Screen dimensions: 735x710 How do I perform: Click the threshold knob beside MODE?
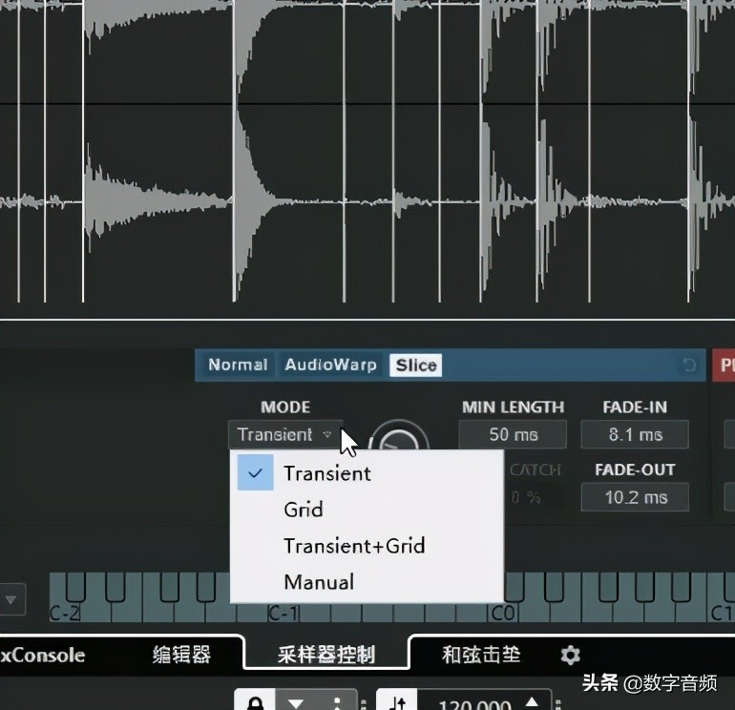click(398, 437)
